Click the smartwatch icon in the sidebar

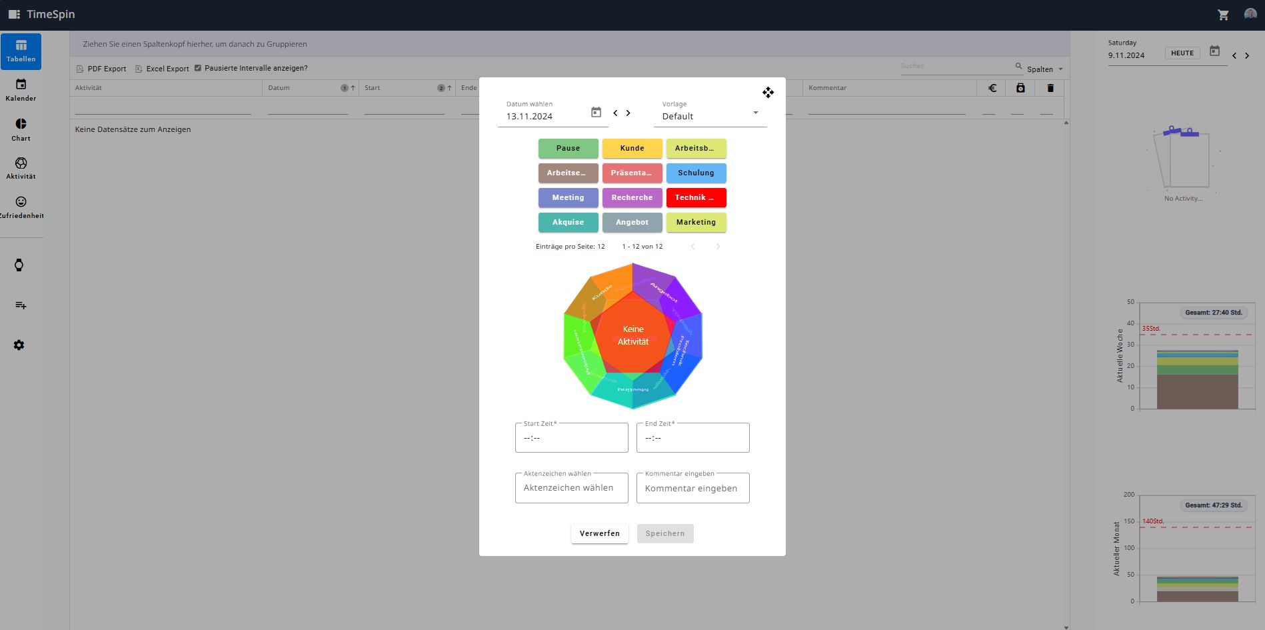pyautogui.click(x=19, y=265)
